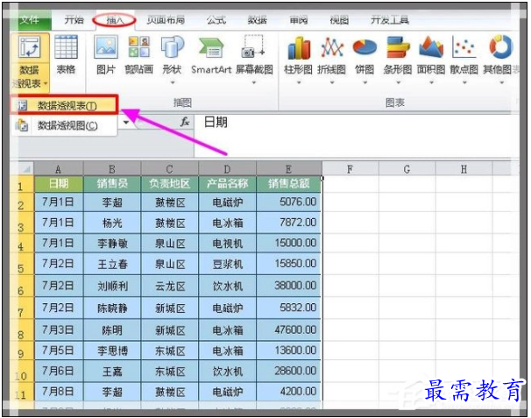Click the Table (表格) icon
Screen dimensions: 531x418
pyautogui.click(x=66, y=47)
